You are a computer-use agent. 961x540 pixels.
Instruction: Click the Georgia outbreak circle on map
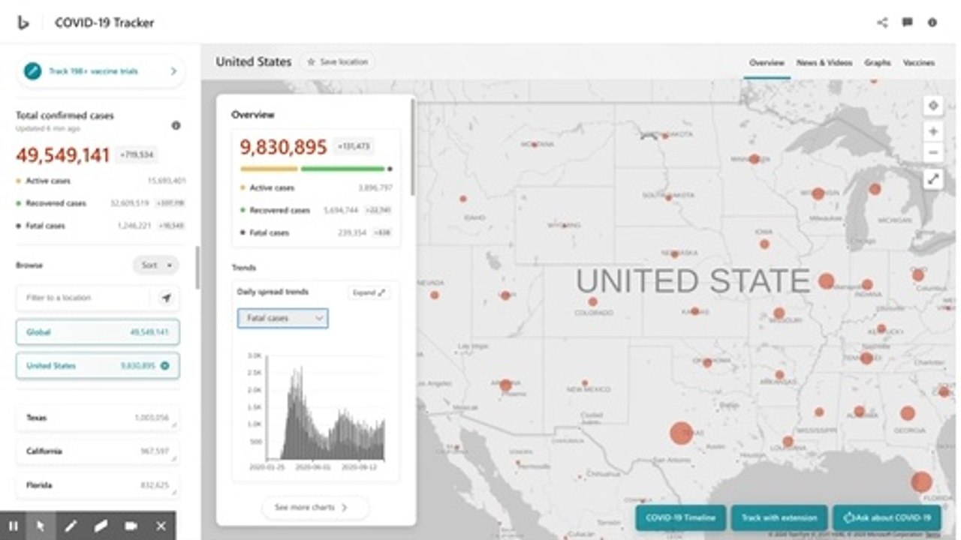pos(908,413)
